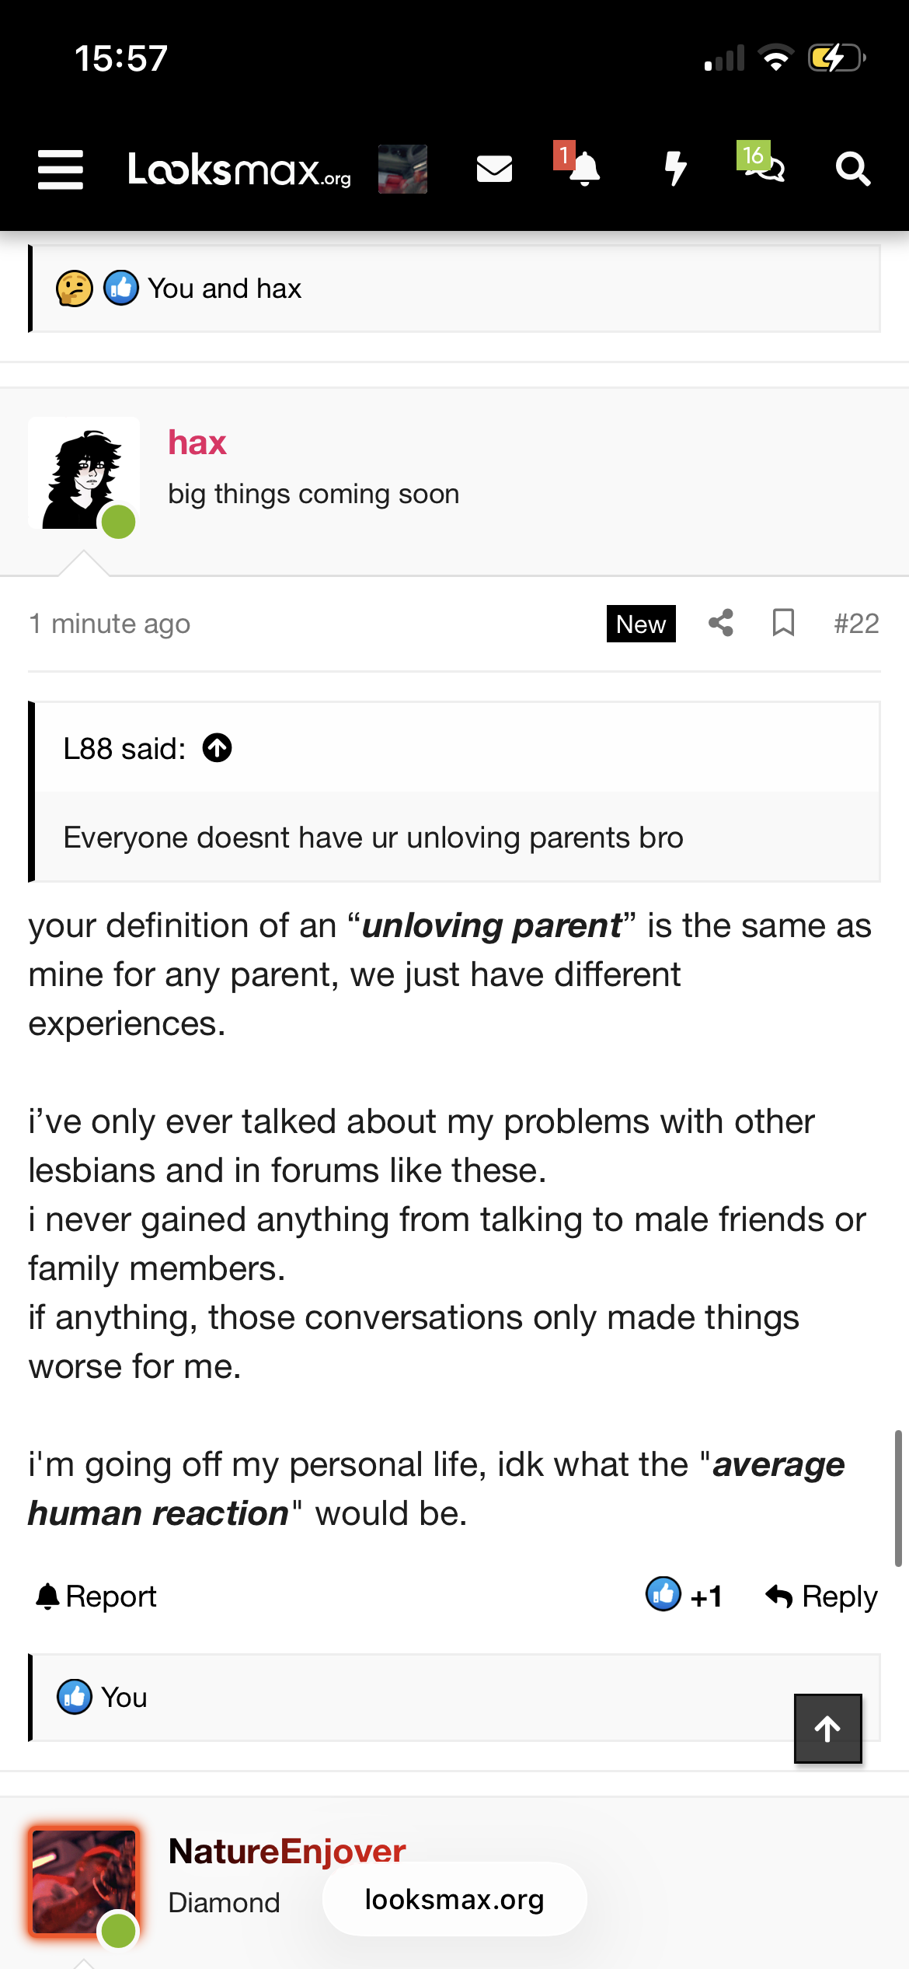Toggle your like on hax's post
Screen dimensions: 909x1969
684,1596
